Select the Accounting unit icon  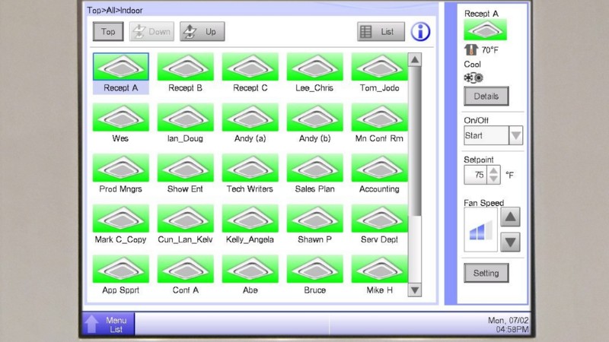click(379, 168)
